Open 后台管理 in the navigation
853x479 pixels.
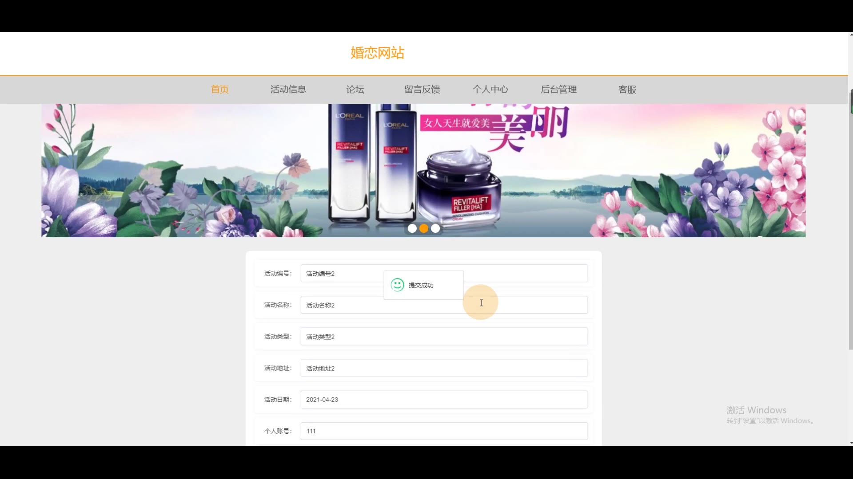tap(559, 89)
